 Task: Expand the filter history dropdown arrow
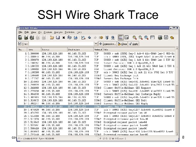tap(96, 44)
